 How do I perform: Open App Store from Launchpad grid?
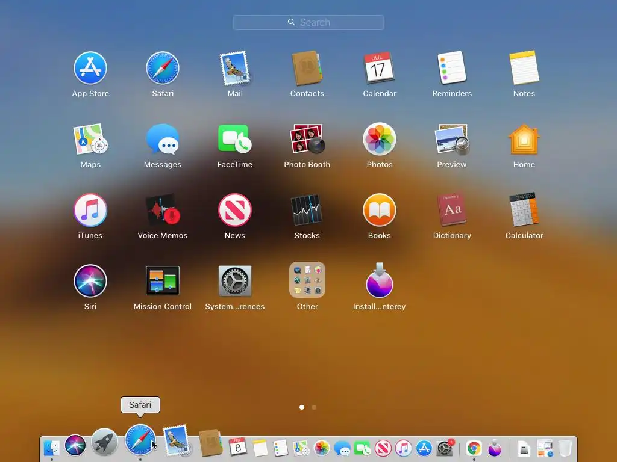pyautogui.click(x=90, y=68)
